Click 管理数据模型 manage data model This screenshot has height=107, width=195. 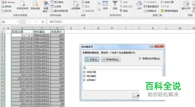[169, 11]
